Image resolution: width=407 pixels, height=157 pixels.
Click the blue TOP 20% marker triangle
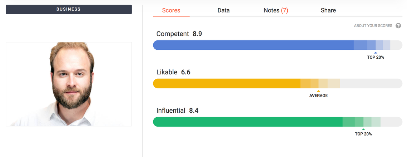(x=376, y=53)
